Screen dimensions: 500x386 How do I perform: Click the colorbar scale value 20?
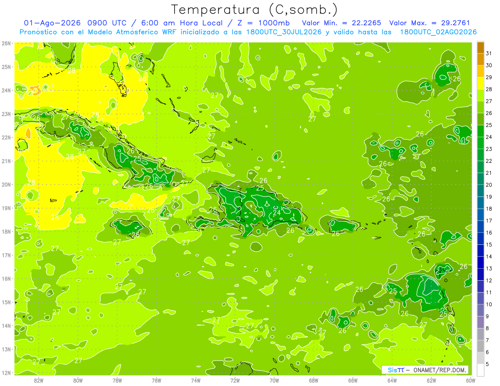click(489, 184)
